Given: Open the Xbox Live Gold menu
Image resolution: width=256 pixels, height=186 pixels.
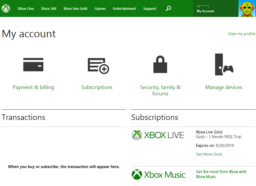Looking at the screenshot, I should point(75,8).
